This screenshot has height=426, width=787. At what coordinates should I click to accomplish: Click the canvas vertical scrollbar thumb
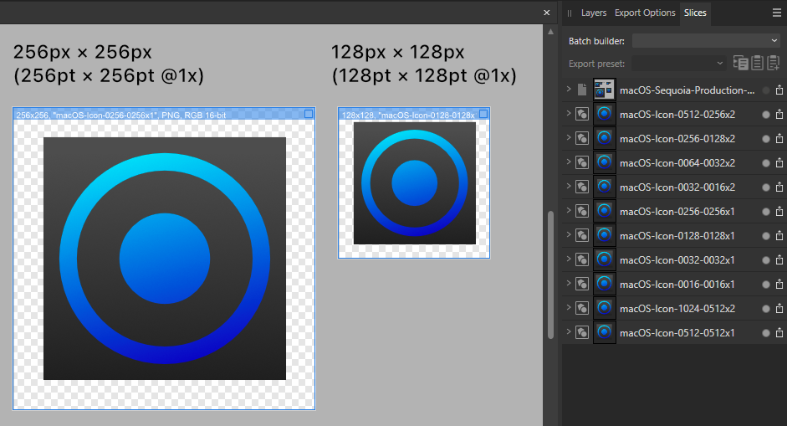tap(550, 275)
